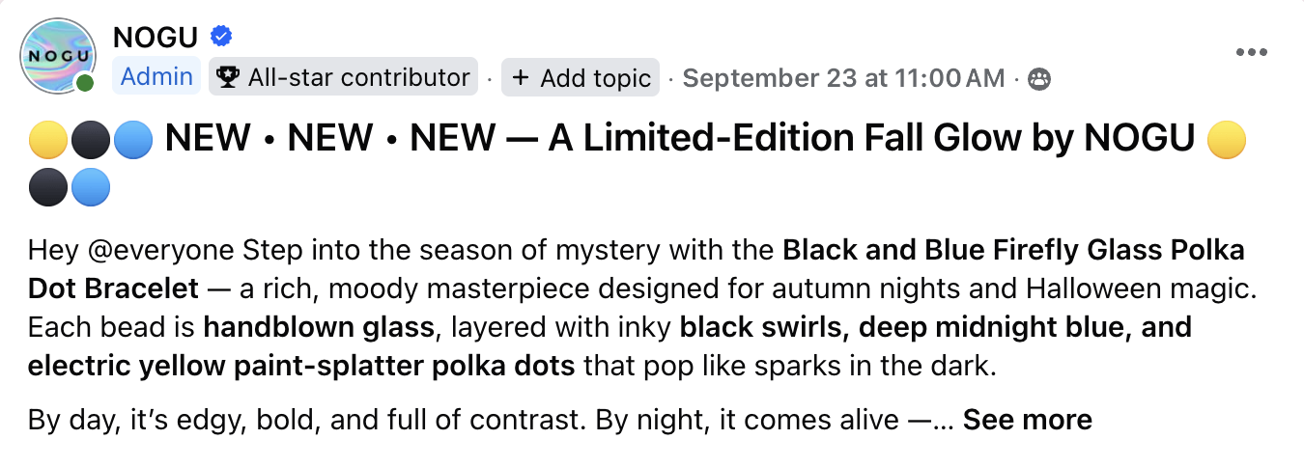Click the NOGU author name
Screen dimensions: 1304x467
click(156, 38)
